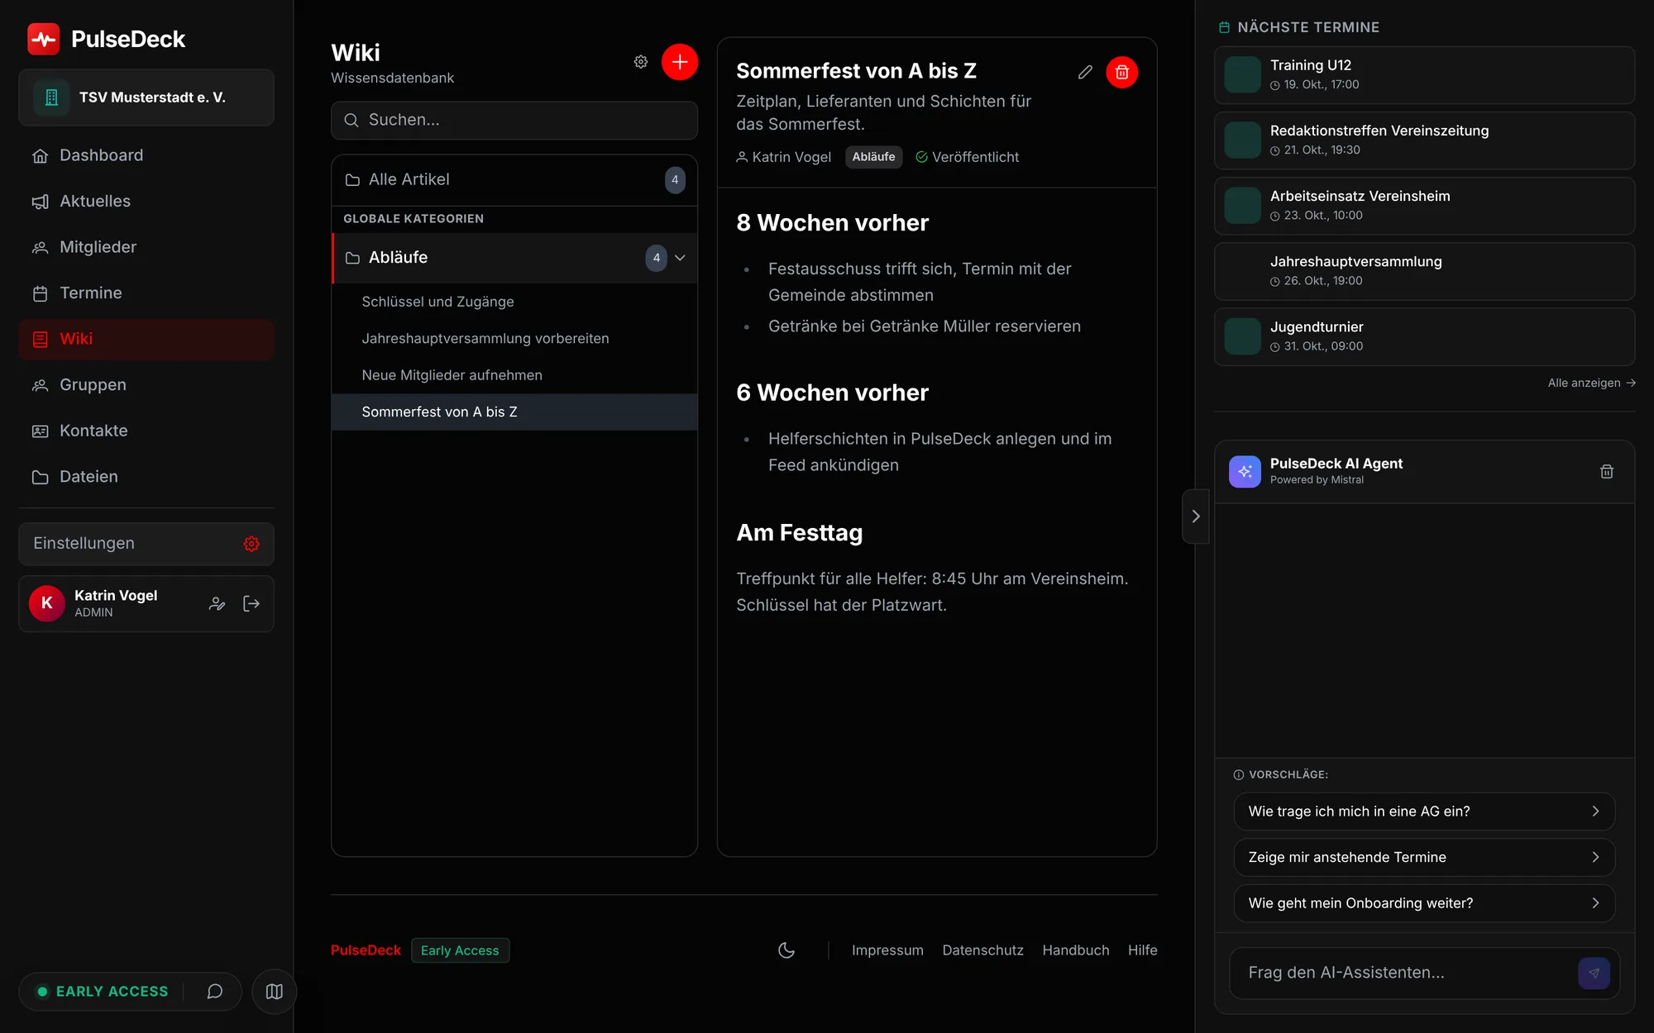Screen dimensions: 1654x1033
Task: Open Arbeitseinsatz Vereinsheim appointment
Action: coord(1424,206)
